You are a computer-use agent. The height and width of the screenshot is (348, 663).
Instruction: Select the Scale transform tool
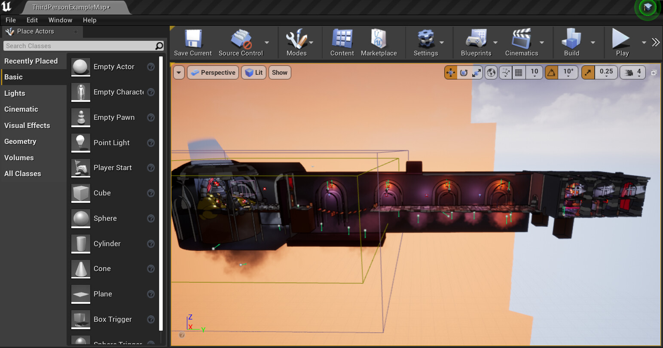(x=476, y=72)
